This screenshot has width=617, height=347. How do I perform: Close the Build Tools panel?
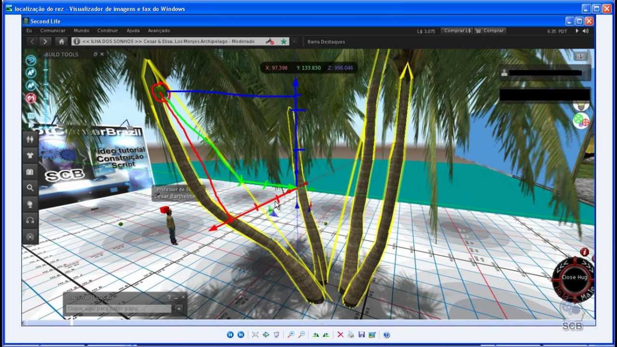pos(102,54)
